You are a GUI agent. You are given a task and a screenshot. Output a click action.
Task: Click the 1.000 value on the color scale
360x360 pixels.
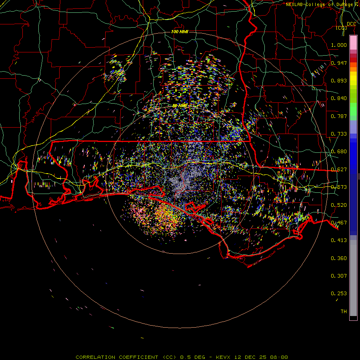339,45
